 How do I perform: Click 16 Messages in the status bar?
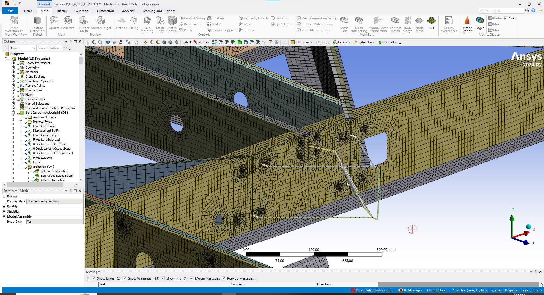tap(410, 290)
